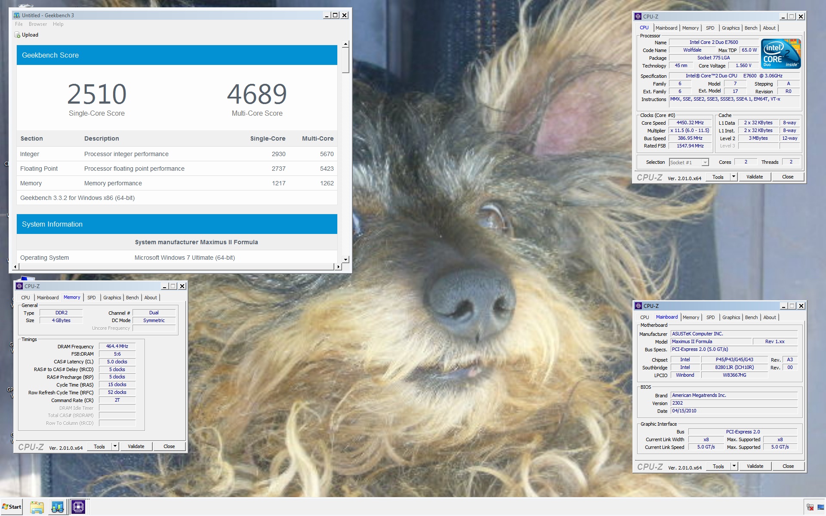The image size is (826, 516).
Task: Click Geekbench vertical scrollbar up arrow
Action: (345, 44)
